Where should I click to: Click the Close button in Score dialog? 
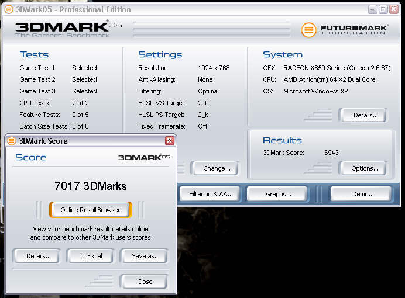click(145, 282)
